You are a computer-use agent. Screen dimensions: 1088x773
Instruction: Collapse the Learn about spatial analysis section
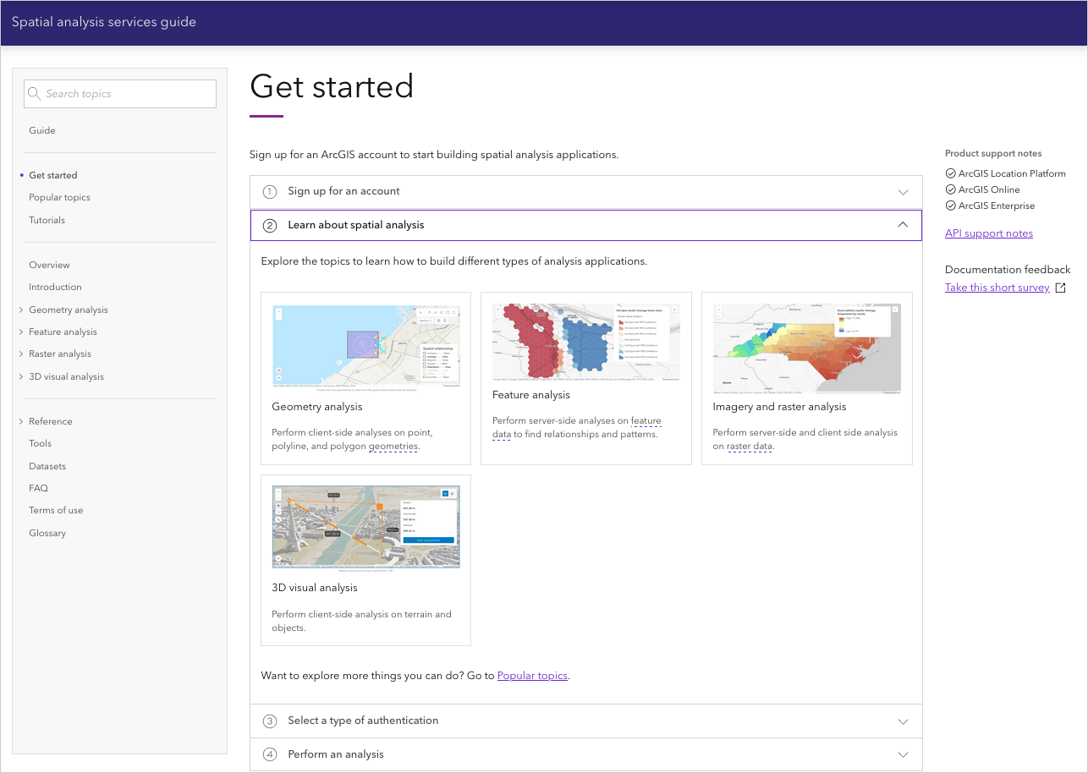(x=902, y=225)
